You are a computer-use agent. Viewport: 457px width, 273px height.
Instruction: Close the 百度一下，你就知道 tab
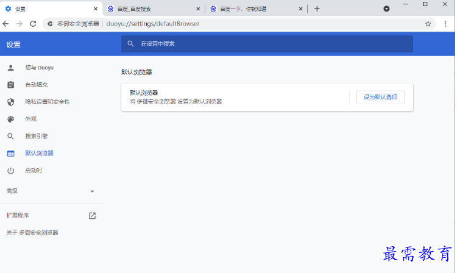tap(301, 9)
